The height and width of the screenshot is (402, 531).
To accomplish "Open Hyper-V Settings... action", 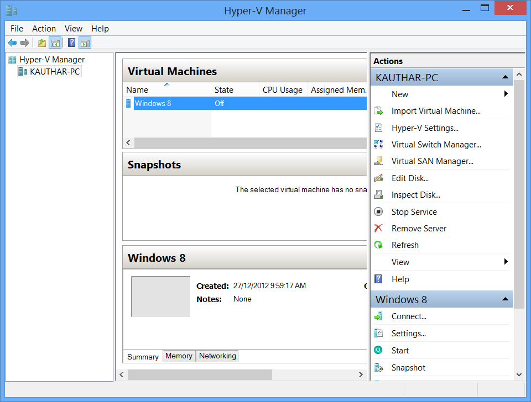I will point(425,128).
